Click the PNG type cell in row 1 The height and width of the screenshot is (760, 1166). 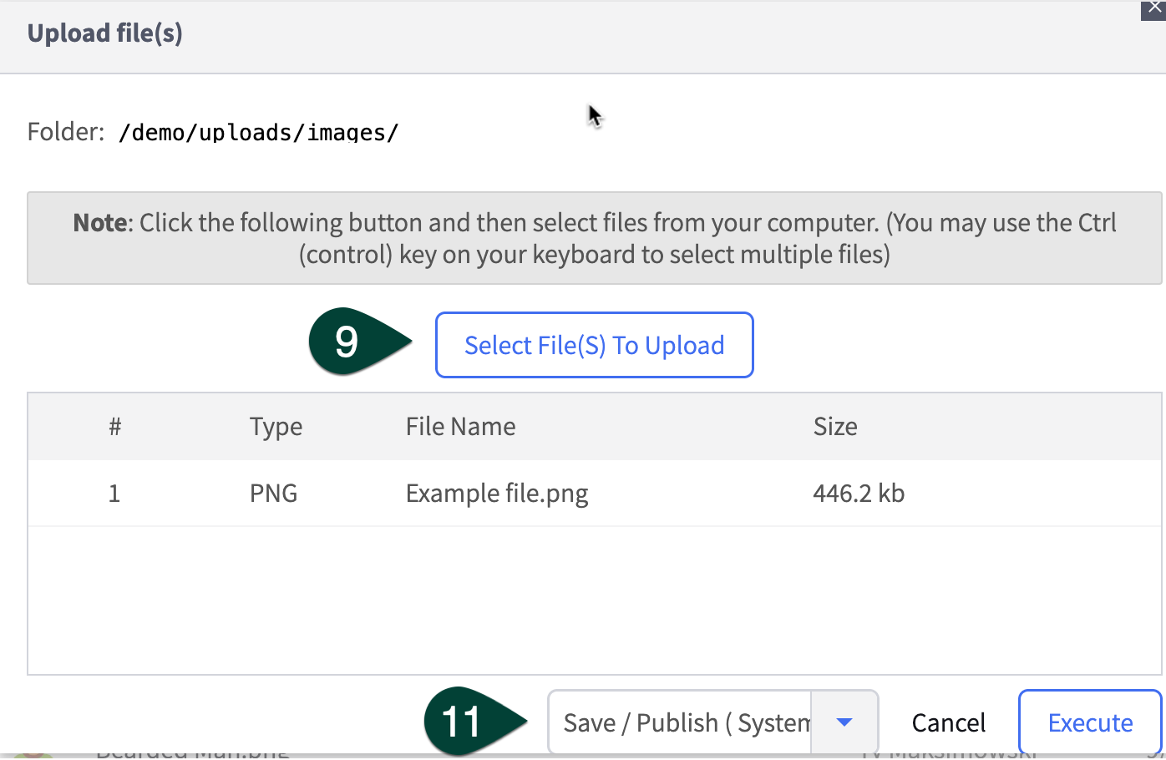273,494
